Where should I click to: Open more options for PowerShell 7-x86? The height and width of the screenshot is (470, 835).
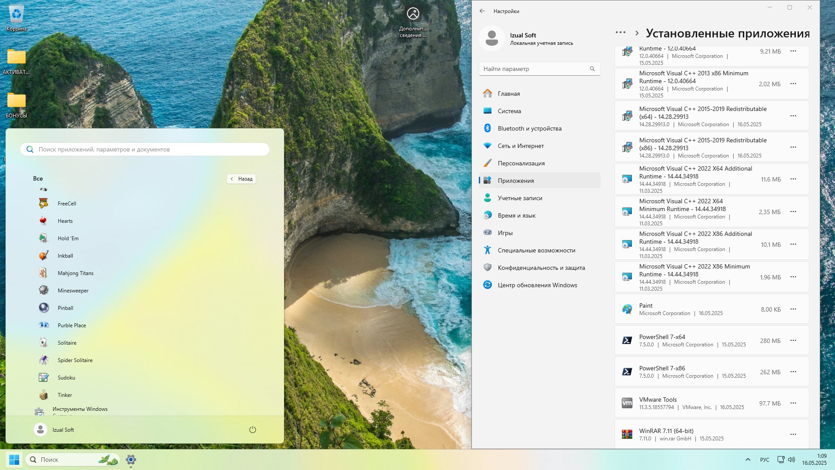click(793, 372)
